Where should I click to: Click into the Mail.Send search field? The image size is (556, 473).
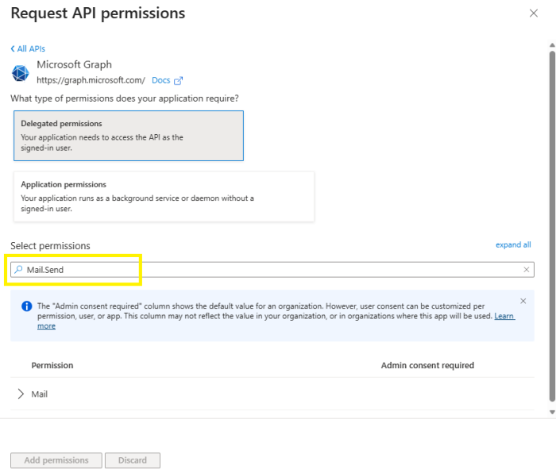coord(270,270)
